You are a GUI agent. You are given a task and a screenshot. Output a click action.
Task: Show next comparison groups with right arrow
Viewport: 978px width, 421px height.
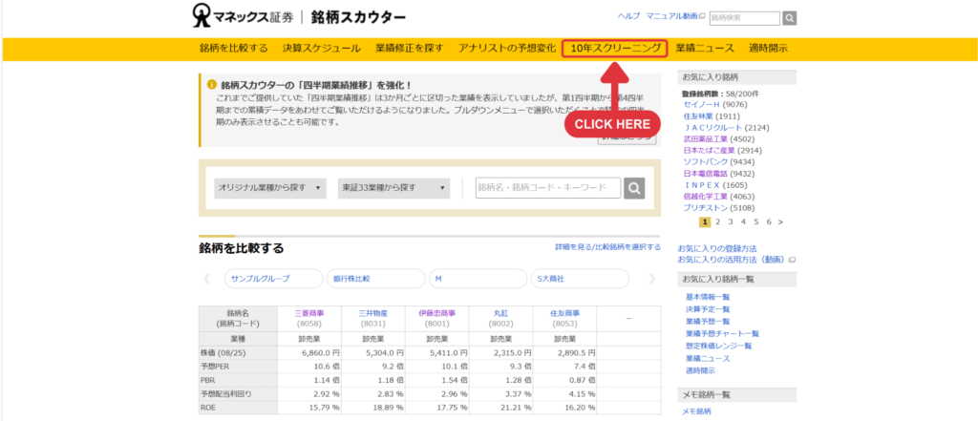(x=652, y=279)
